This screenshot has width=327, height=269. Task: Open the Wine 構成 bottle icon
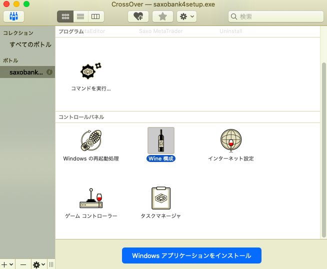tap(161, 140)
